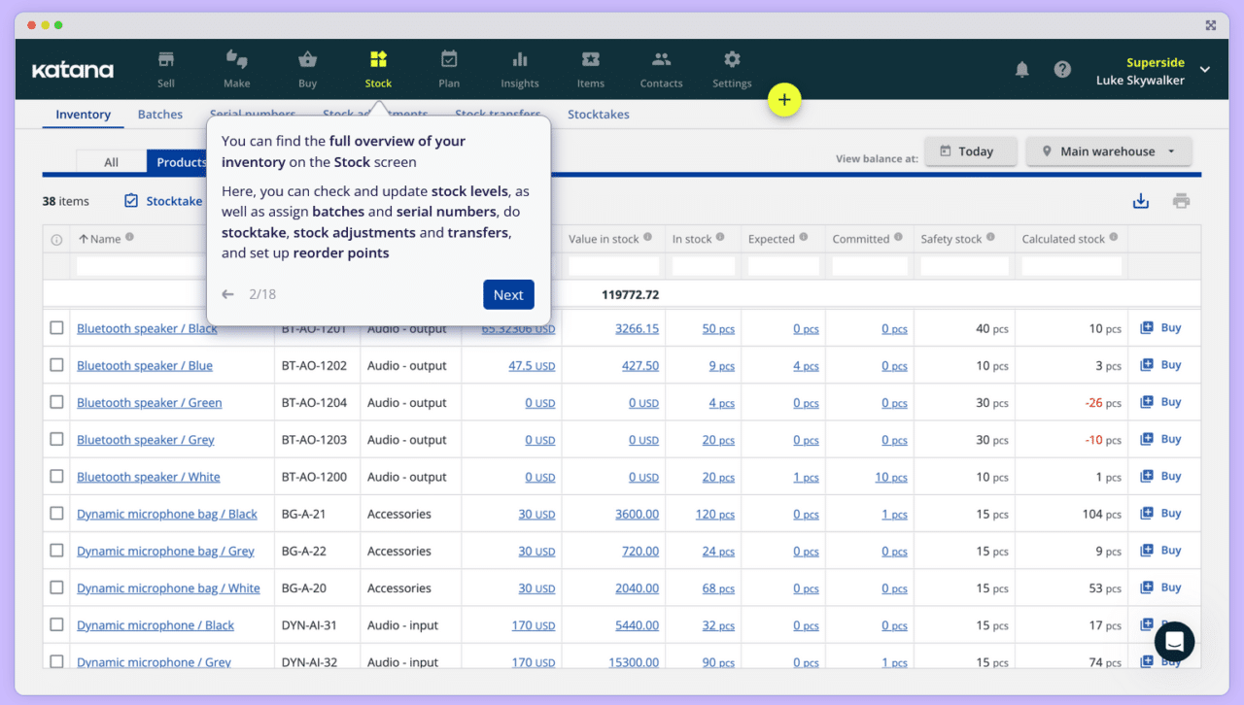Open the Buy module icon
1244x705 pixels.
pyautogui.click(x=307, y=60)
